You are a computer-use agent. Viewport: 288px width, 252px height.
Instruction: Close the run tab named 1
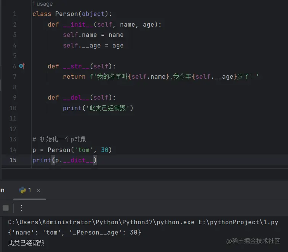pos(38,190)
